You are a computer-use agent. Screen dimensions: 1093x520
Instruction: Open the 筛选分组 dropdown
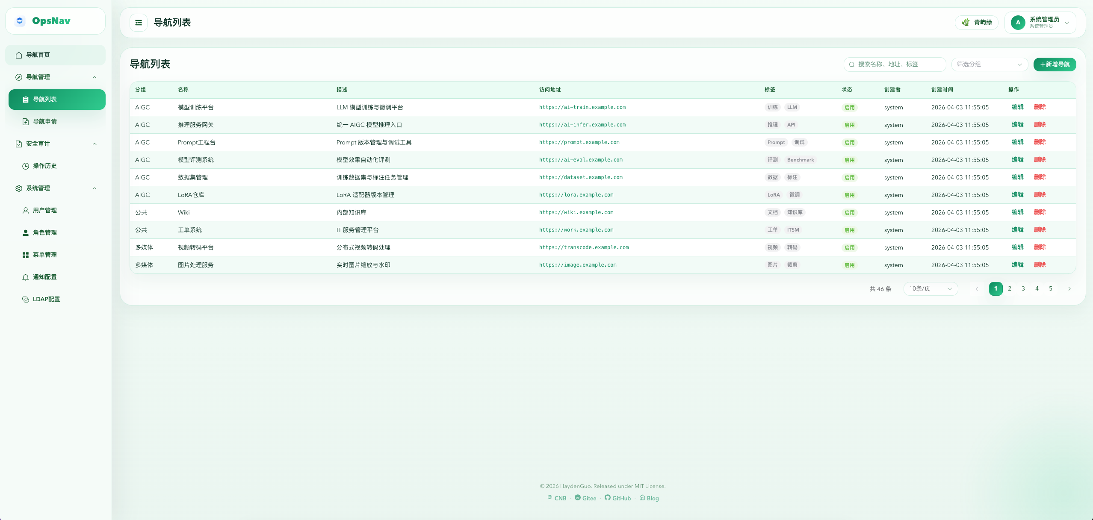(989, 65)
